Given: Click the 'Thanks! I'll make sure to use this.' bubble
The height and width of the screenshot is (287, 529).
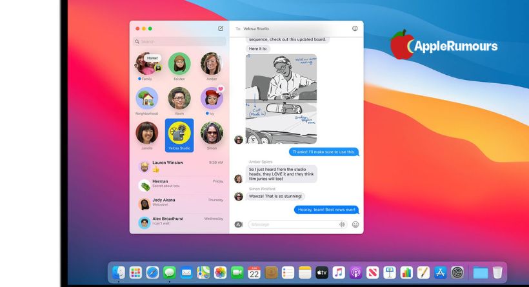Looking at the screenshot, I should [324, 152].
